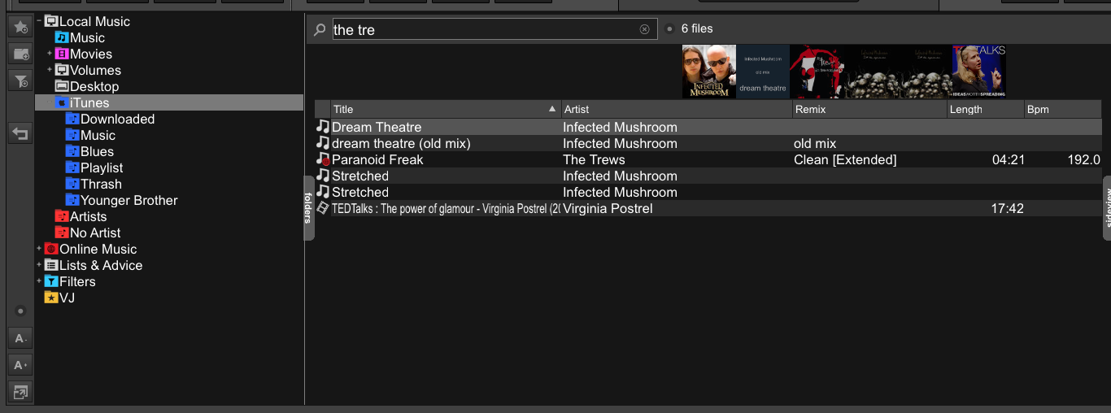The height and width of the screenshot is (413, 1111).
Task: Select the Volumes item in the tree
Action: (x=88, y=70)
